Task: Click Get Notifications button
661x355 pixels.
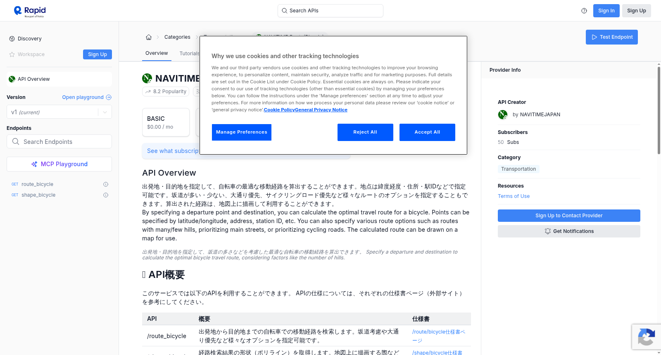Action: pyautogui.click(x=569, y=231)
